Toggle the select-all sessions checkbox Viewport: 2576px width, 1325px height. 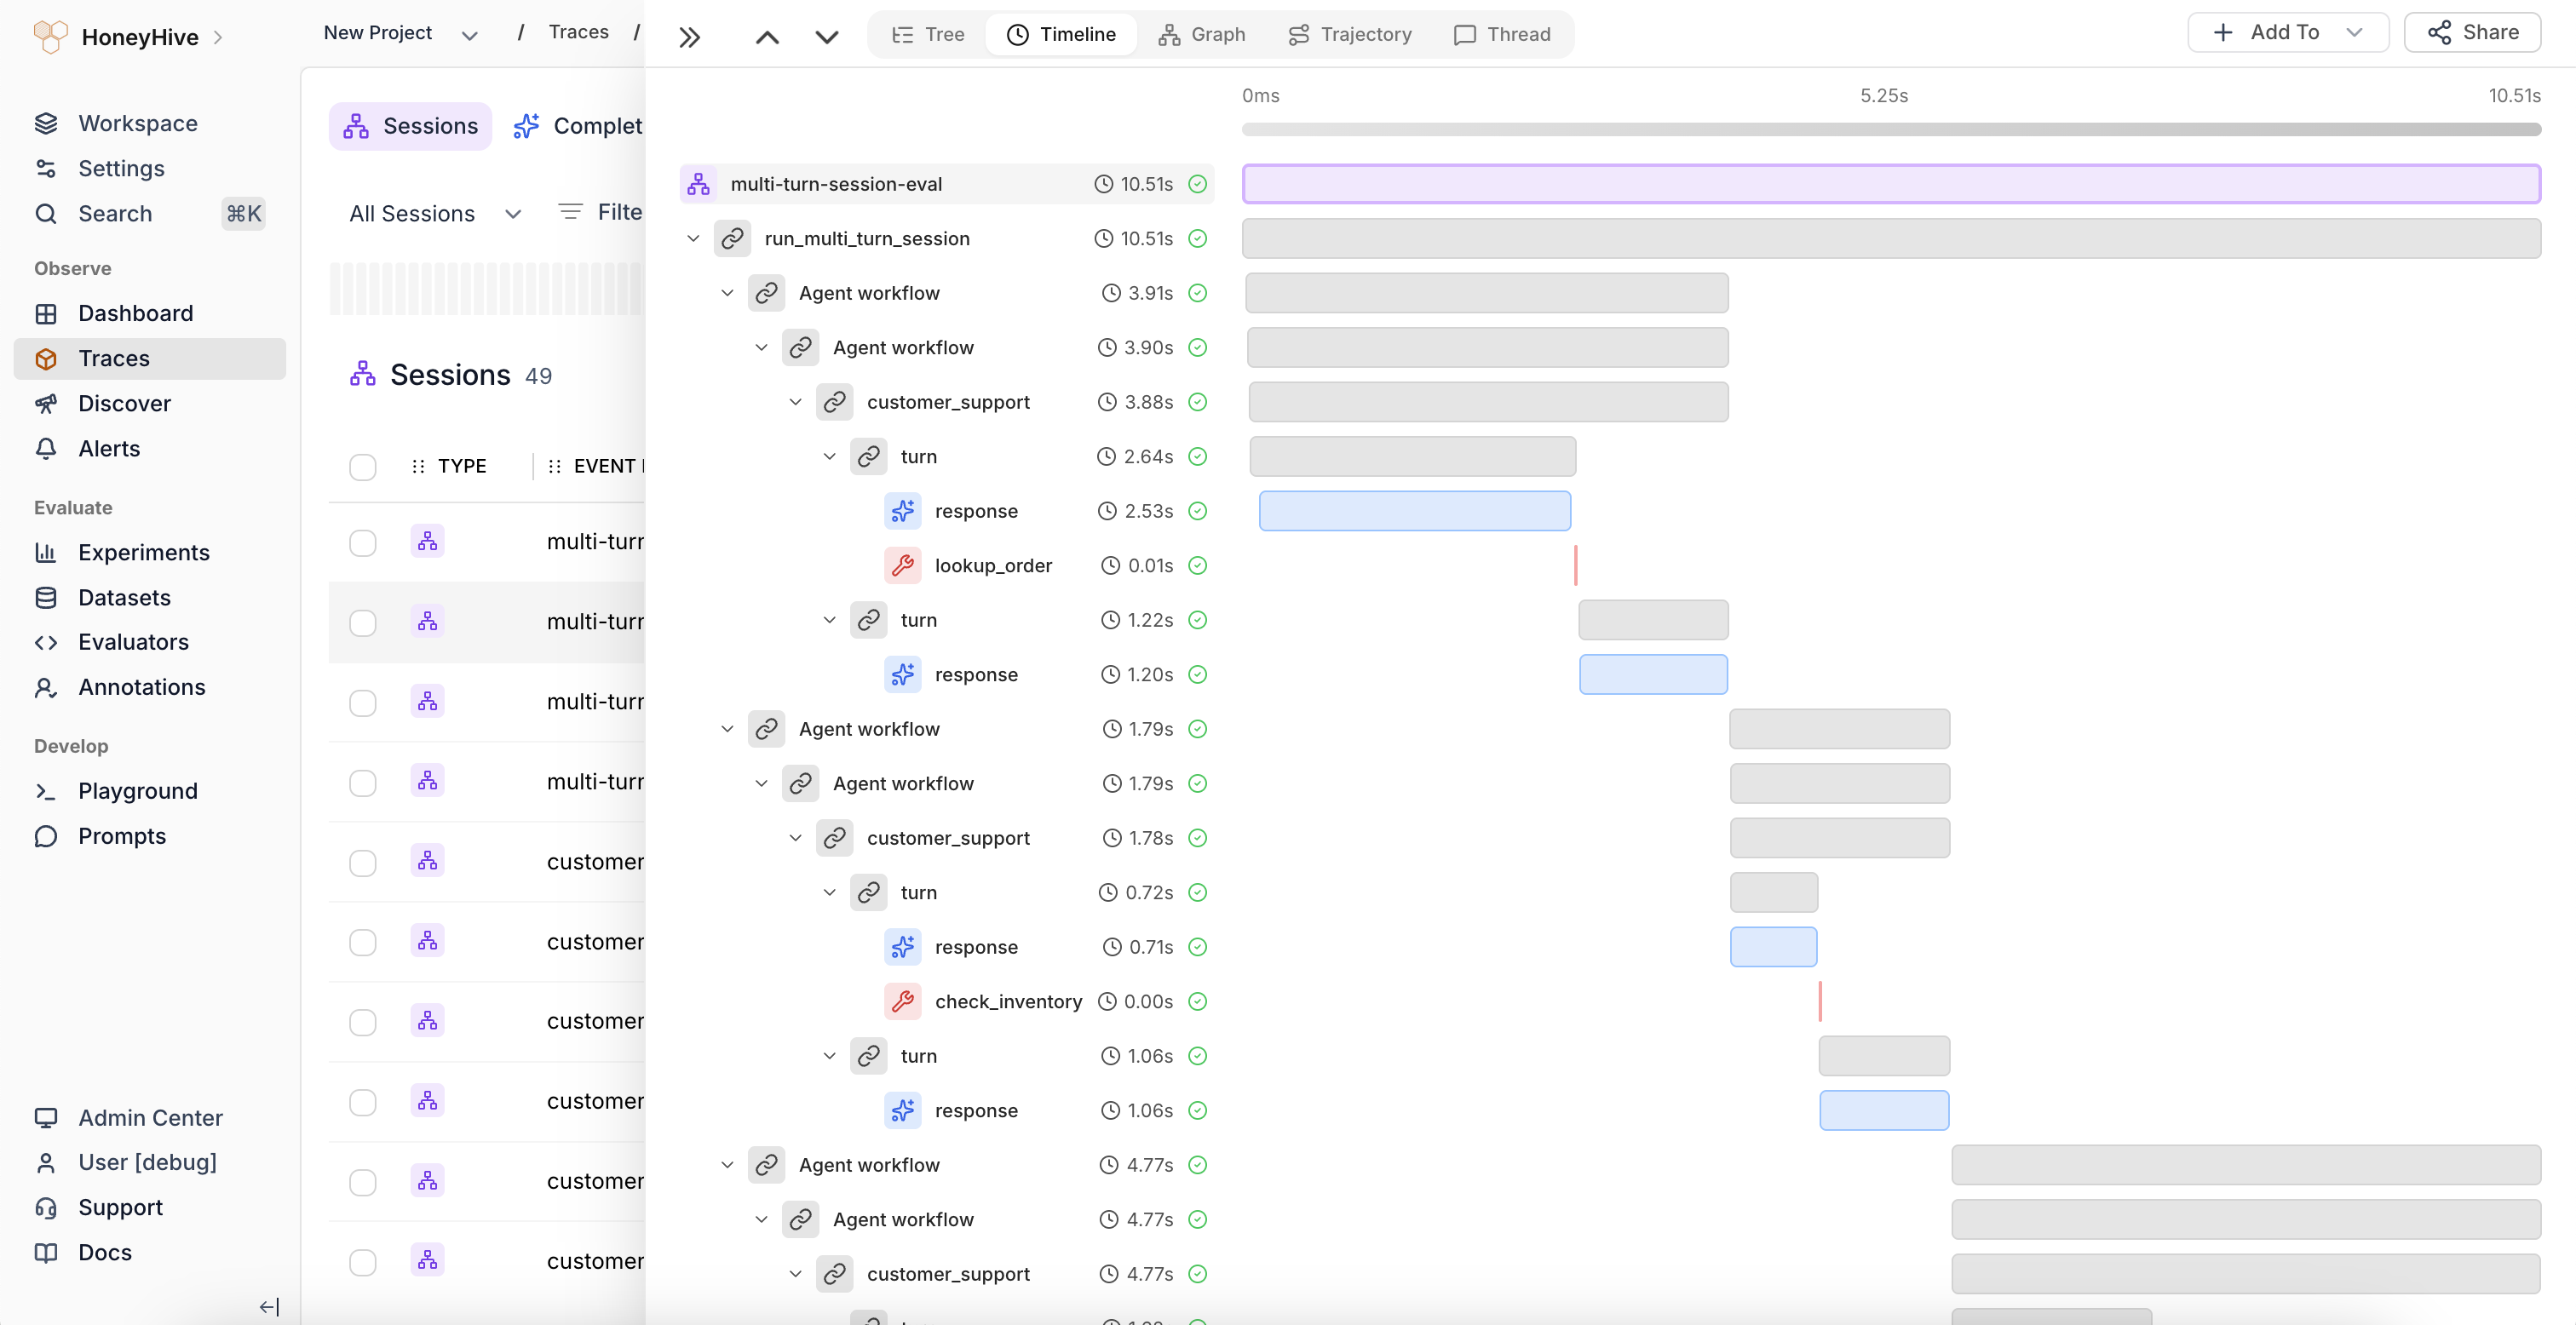(363, 467)
